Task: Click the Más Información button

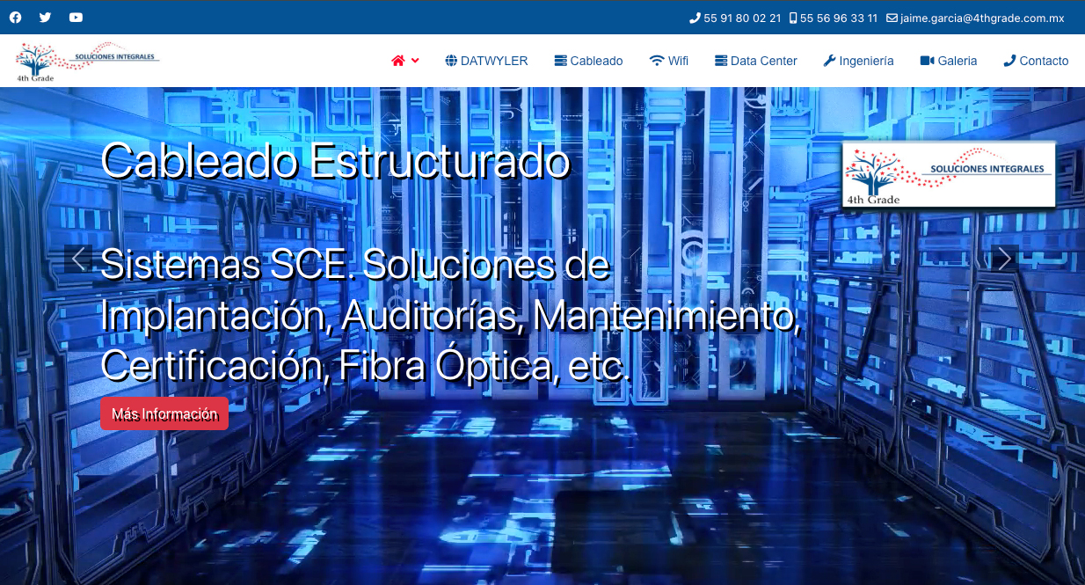Action: tap(164, 413)
